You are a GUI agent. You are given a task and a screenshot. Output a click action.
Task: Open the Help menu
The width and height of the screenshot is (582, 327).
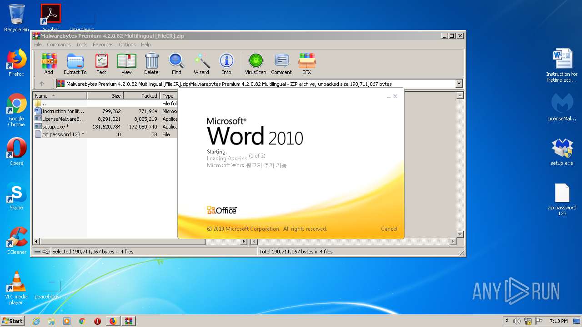145,45
